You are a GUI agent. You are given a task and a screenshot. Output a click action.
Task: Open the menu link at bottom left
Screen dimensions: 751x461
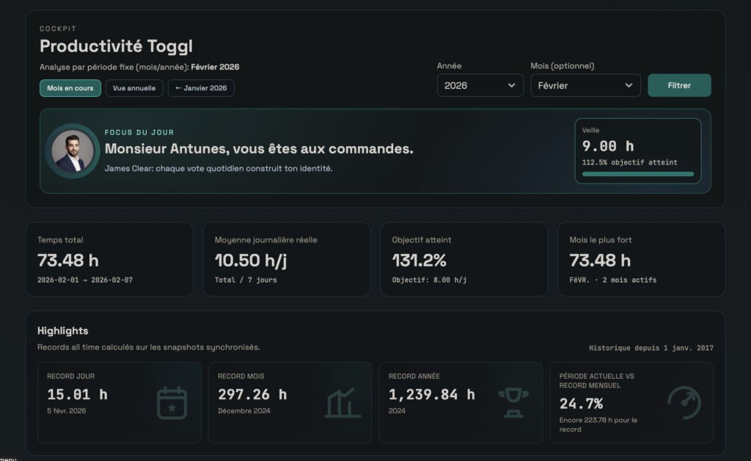pos(7,458)
